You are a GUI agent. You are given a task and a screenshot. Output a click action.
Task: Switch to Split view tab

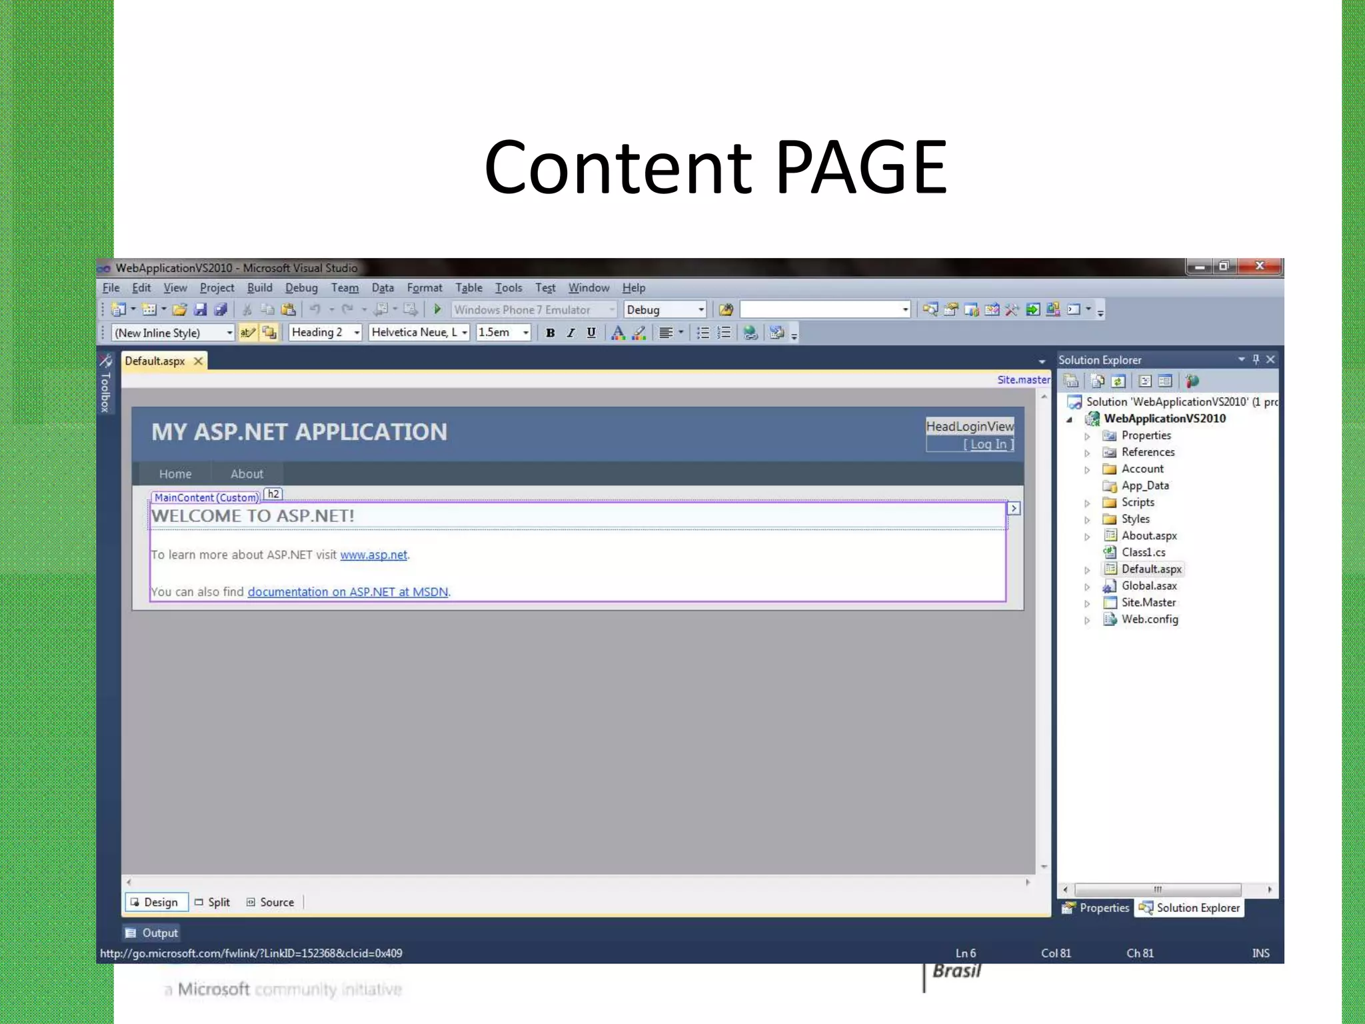[x=212, y=902]
